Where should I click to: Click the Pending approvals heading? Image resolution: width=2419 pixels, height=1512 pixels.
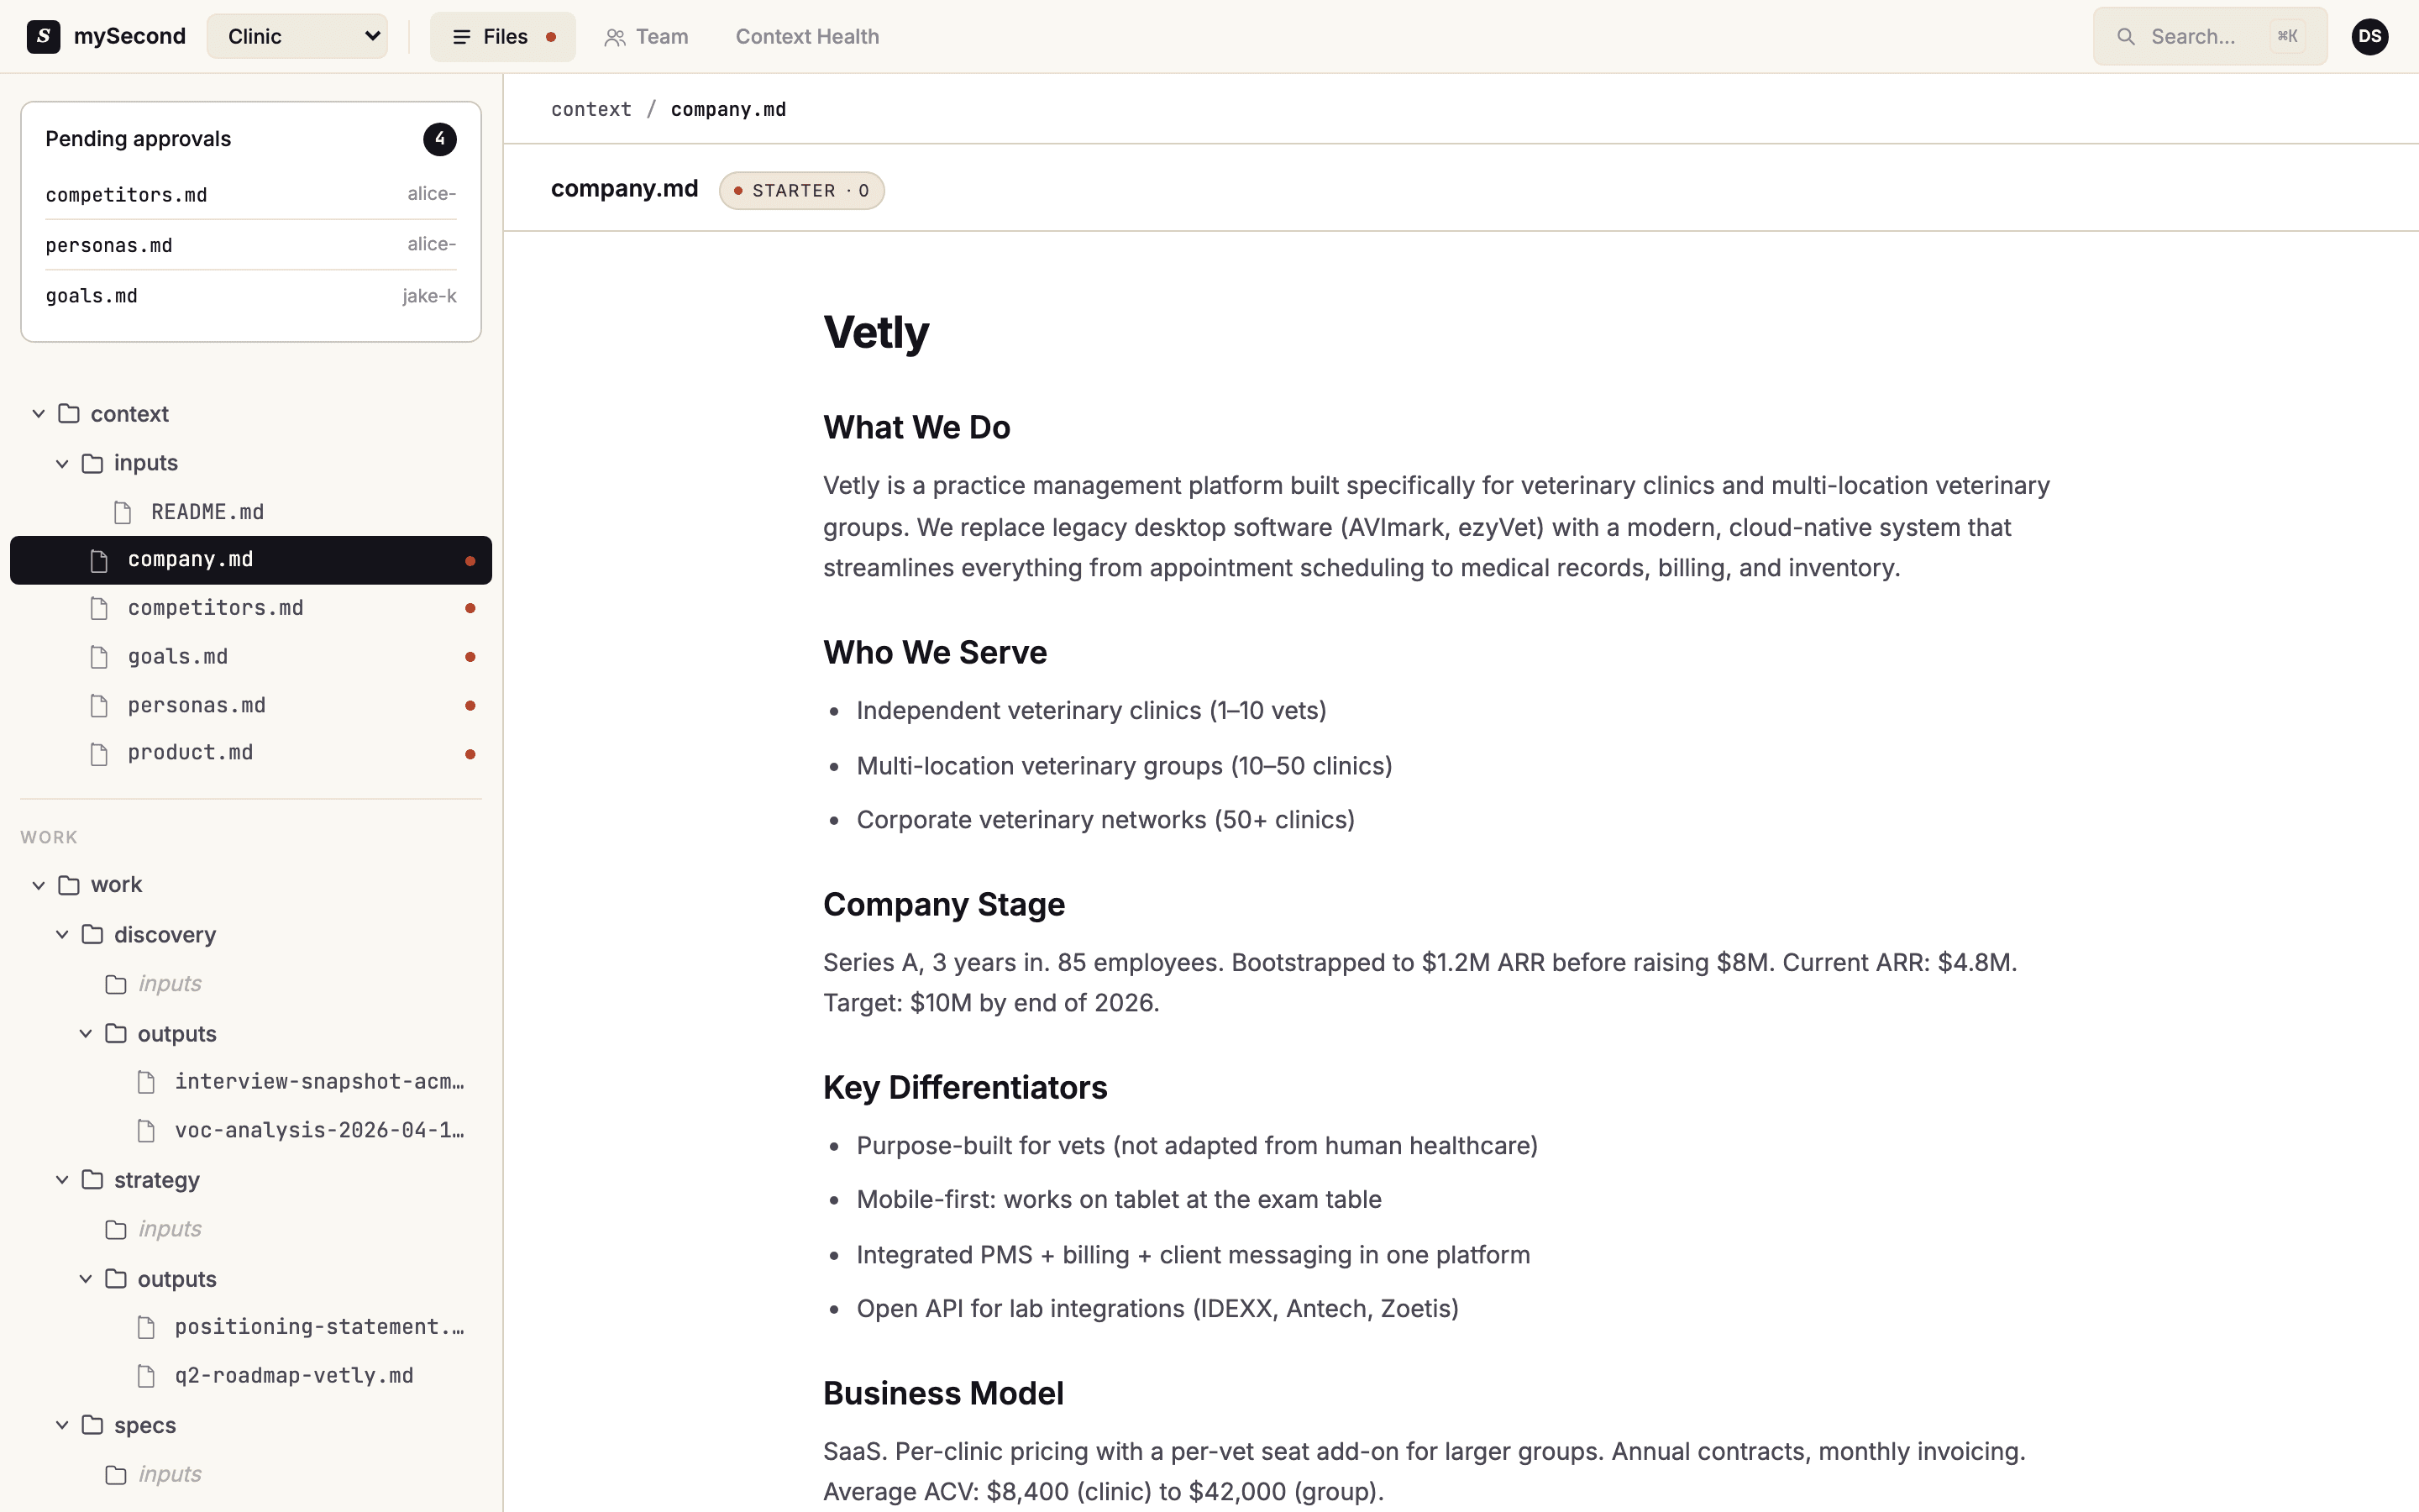pos(138,139)
